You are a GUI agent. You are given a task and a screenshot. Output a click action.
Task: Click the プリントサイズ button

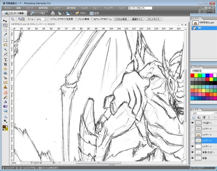coord(153,19)
